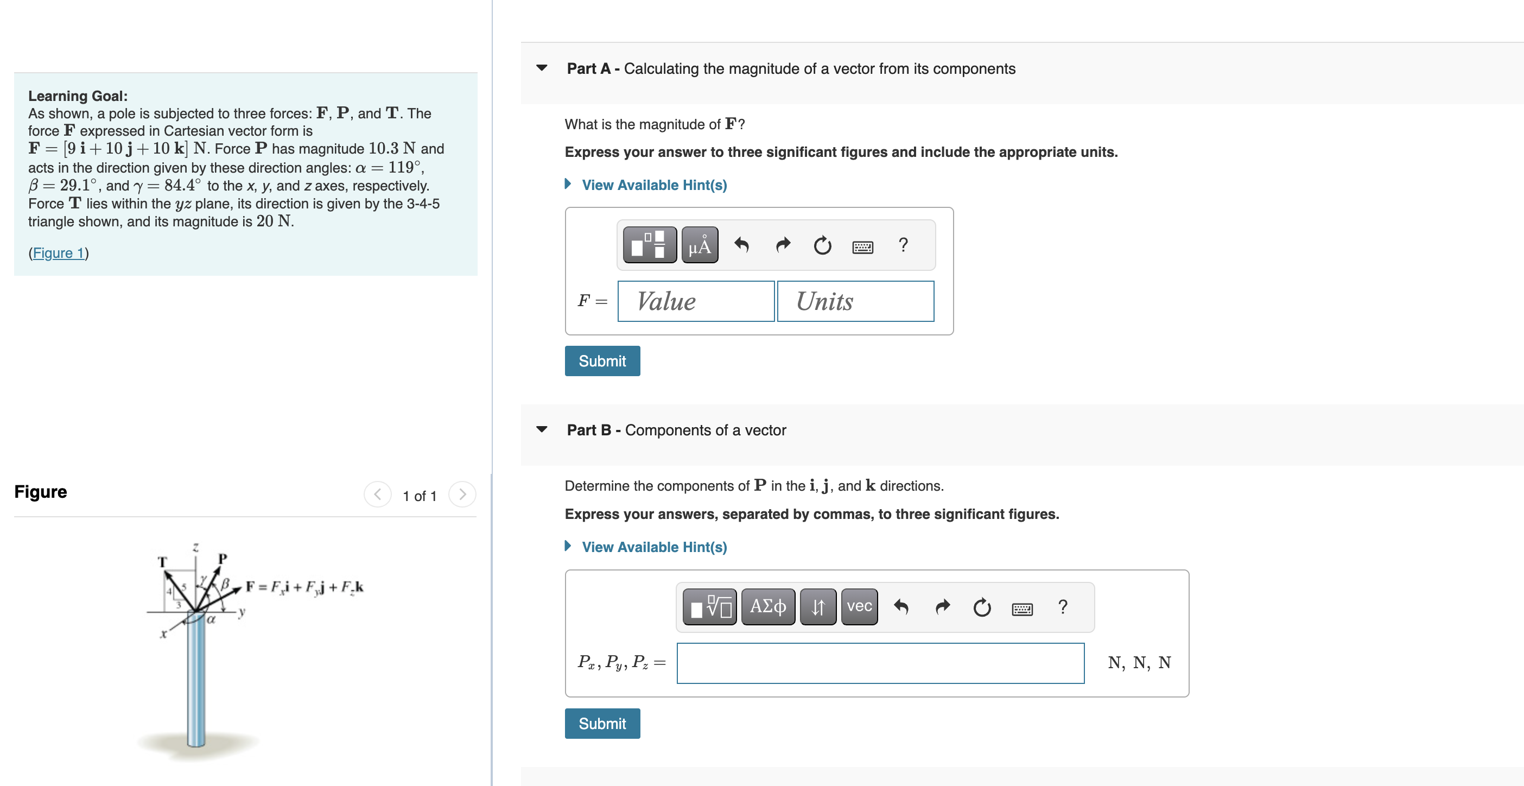The height and width of the screenshot is (786, 1524).
Task: Expand View Available Hint(s) in Part B
Action: click(655, 547)
